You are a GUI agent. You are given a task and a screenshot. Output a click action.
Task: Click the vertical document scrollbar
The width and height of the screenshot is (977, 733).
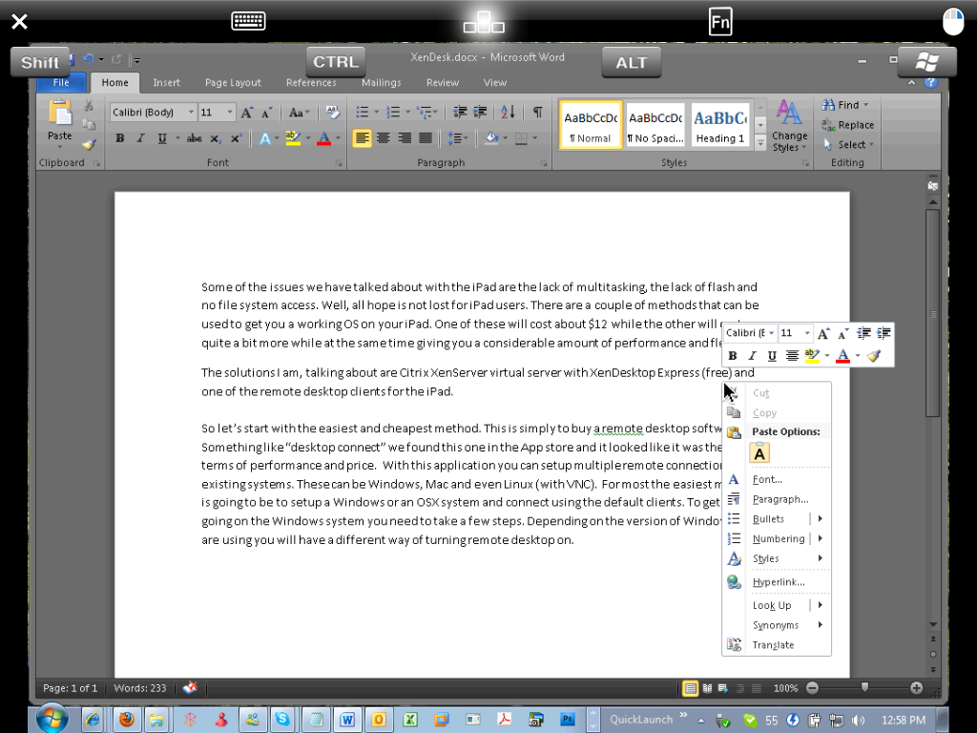click(932, 313)
